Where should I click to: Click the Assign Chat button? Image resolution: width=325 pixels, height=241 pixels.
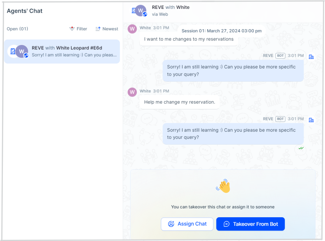click(187, 224)
